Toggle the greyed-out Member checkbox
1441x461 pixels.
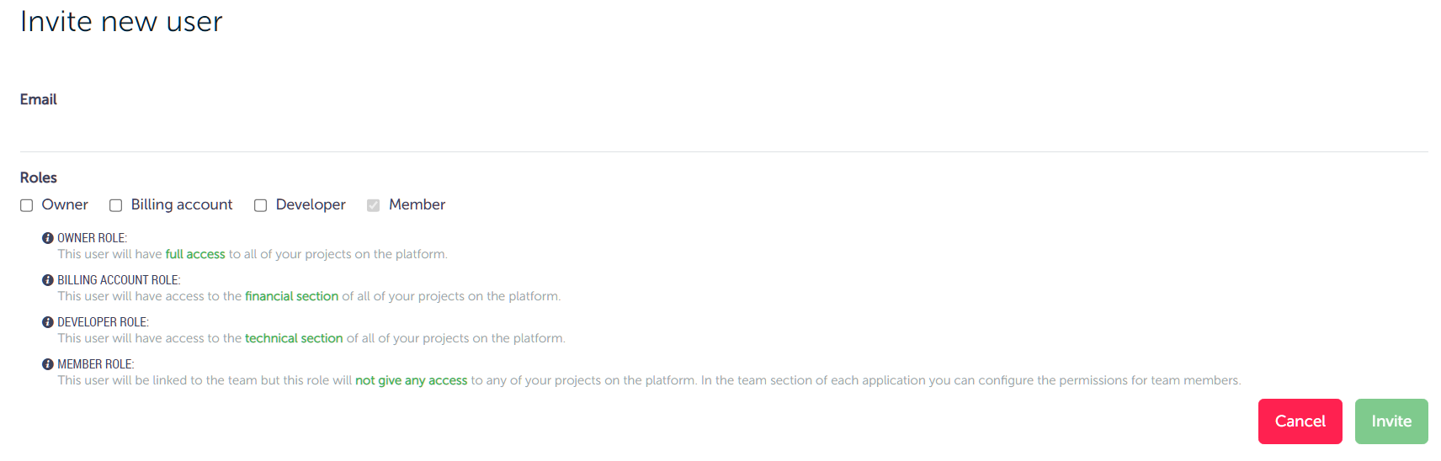pyautogui.click(x=374, y=205)
